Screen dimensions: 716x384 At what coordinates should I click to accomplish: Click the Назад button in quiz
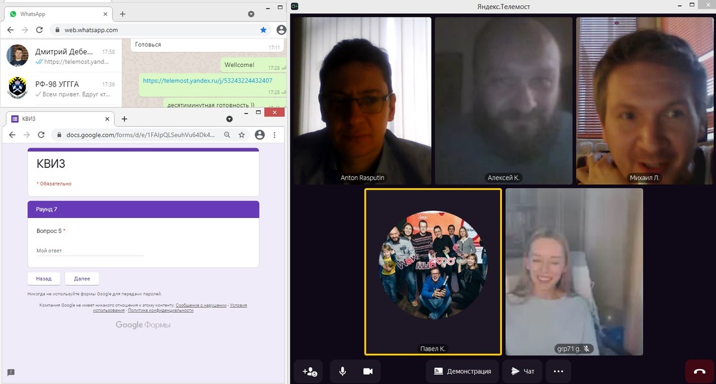click(x=44, y=279)
